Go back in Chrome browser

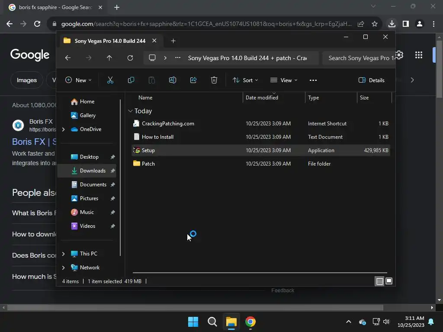pyautogui.click(x=10, y=24)
